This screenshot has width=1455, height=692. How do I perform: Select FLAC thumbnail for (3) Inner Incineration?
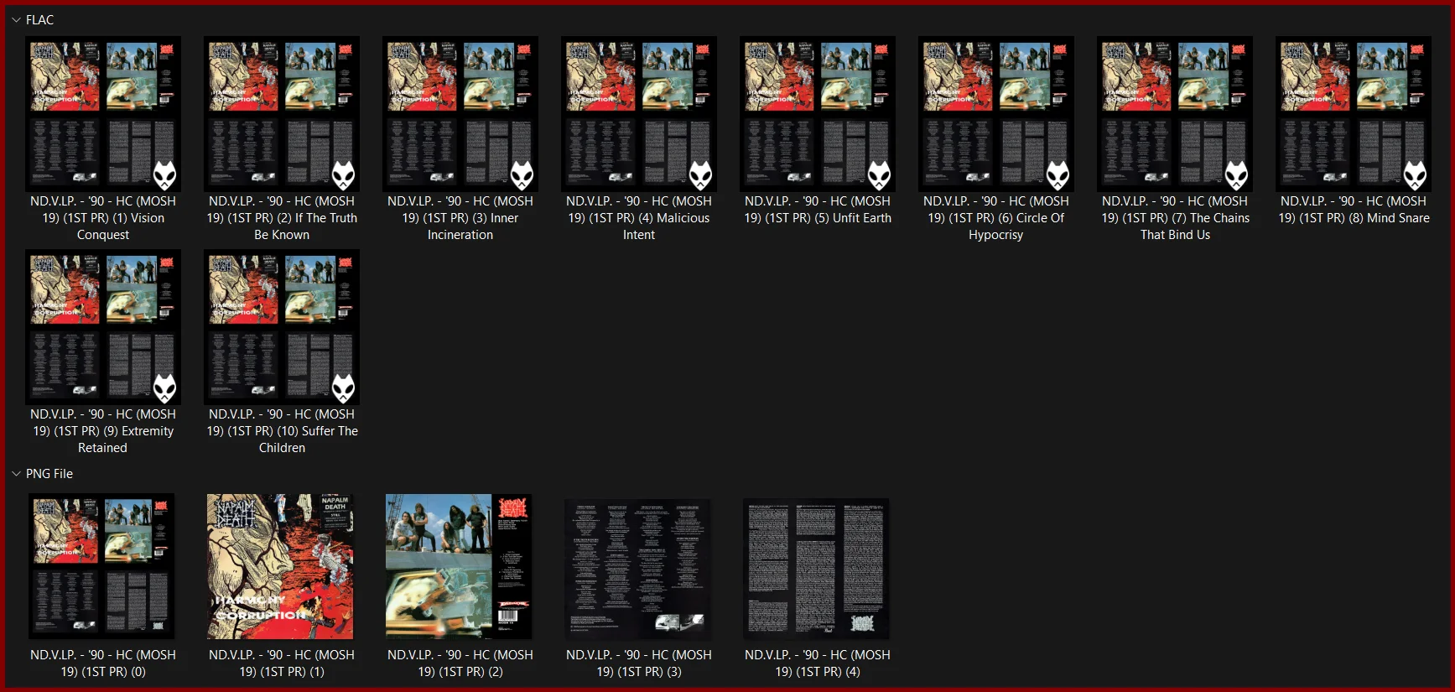coord(460,114)
